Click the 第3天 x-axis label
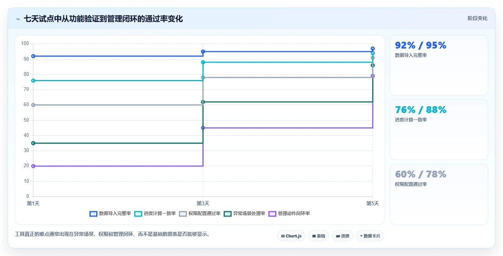Screen dimensions: 503x256 pyautogui.click(x=203, y=204)
